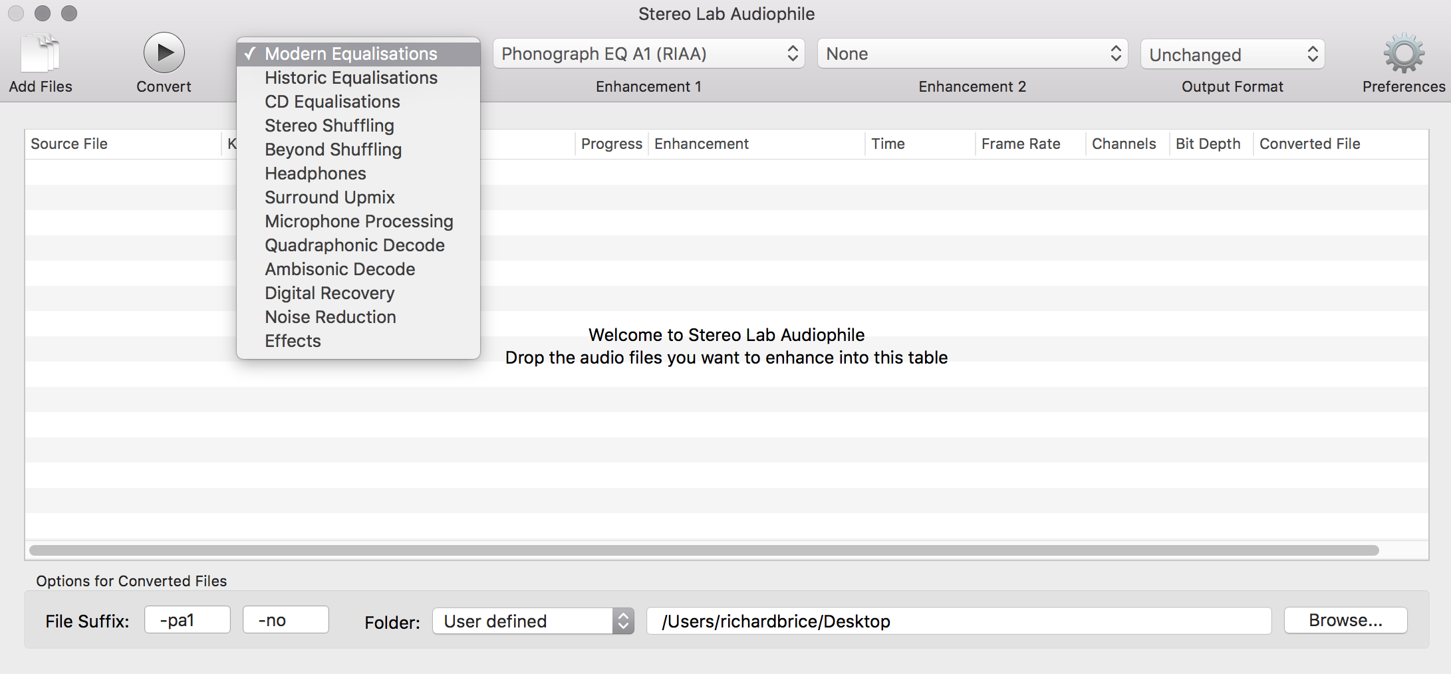Sort by the Source File column header

coord(123,144)
